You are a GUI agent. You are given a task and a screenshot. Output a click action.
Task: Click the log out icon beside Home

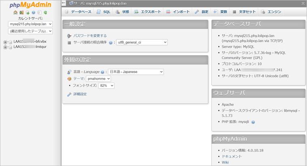[x=21, y=13]
